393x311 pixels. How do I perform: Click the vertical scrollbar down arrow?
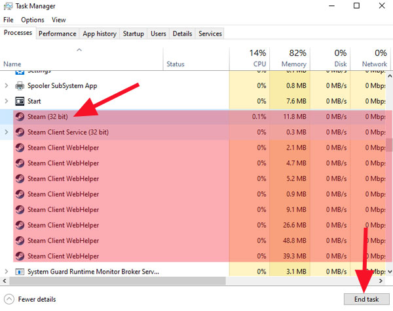pyautogui.click(x=390, y=272)
